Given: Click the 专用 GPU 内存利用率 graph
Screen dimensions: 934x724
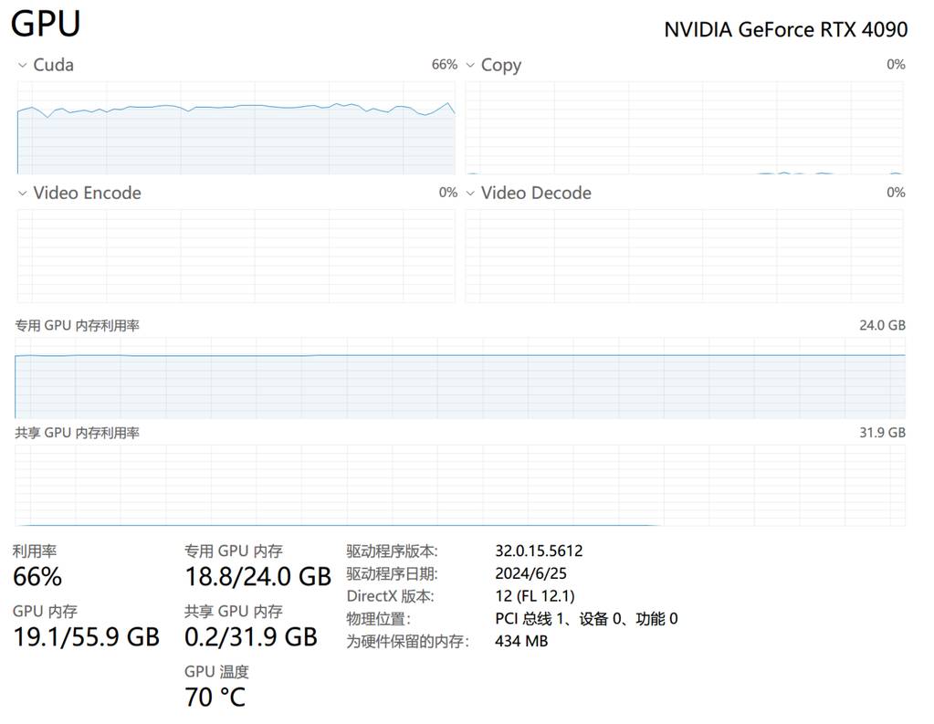Looking at the screenshot, I should click(460, 378).
